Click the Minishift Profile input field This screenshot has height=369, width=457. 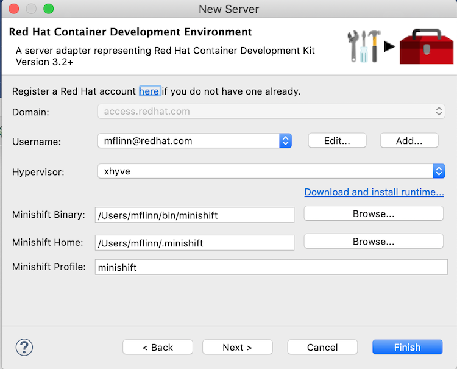click(x=271, y=267)
